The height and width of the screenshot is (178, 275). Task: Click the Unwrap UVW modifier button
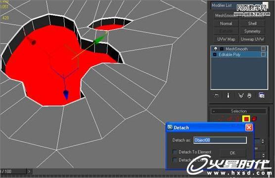point(252,39)
